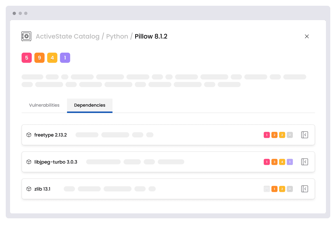Image resolution: width=336 pixels, height=239 pixels.
Task: Go to ActiveState Catalog breadcrumb
Action: coord(68,37)
